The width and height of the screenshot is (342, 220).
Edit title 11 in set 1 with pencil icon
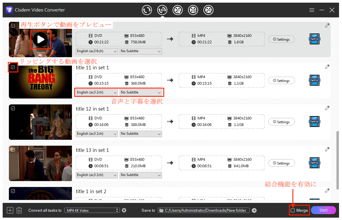click(x=327, y=67)
